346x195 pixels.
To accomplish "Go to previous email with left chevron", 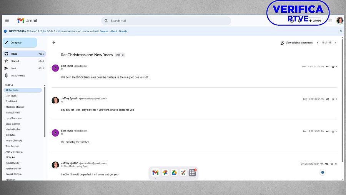I will click(x=318, y=43).
